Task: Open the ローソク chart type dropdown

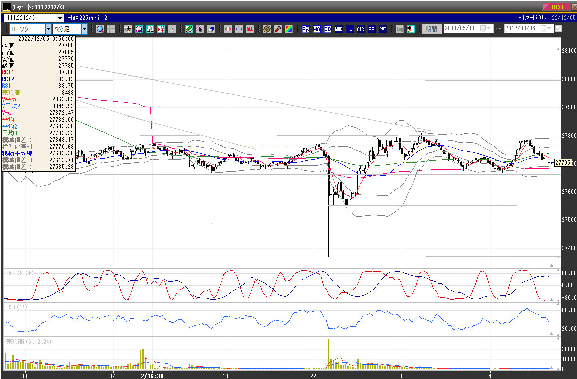Action: click(x=48, y=29)
